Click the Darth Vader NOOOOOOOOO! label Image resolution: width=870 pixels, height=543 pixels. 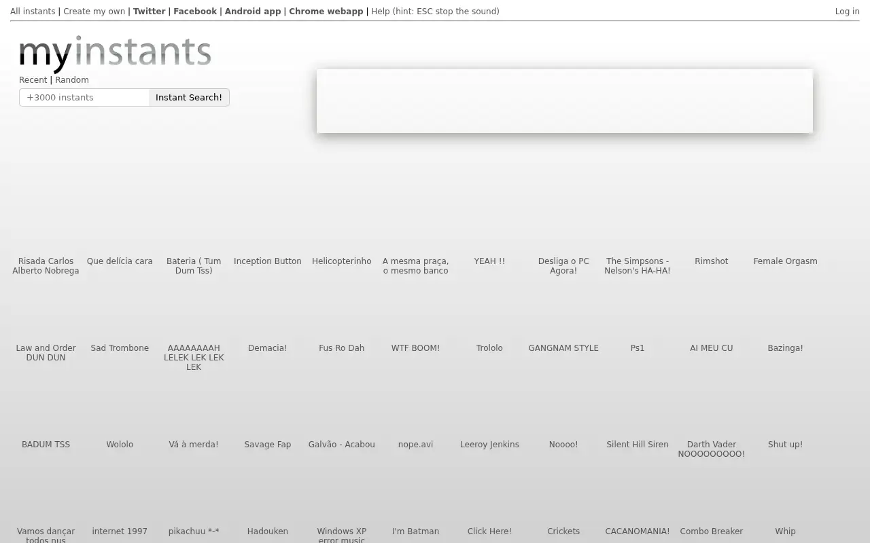point(712,449)
